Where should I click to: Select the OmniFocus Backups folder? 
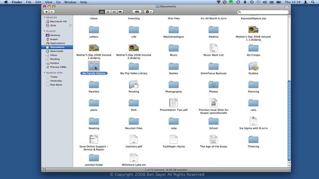pos(213,66)
